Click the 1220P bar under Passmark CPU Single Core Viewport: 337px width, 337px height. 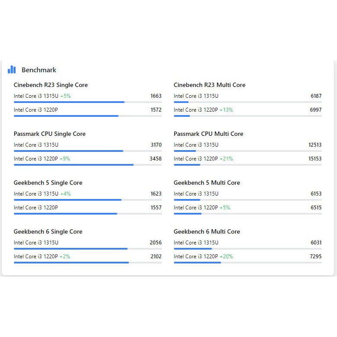(x=74, y=165)
